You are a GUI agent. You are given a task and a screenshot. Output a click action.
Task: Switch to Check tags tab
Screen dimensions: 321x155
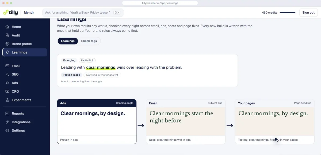coord(89,41)
